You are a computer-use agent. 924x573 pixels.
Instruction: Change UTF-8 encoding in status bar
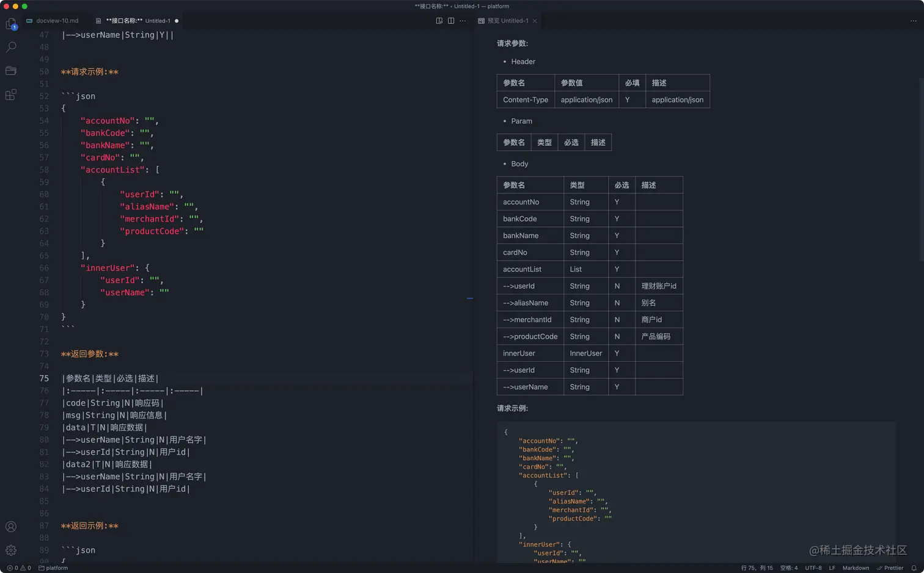(x=813, y=568)
